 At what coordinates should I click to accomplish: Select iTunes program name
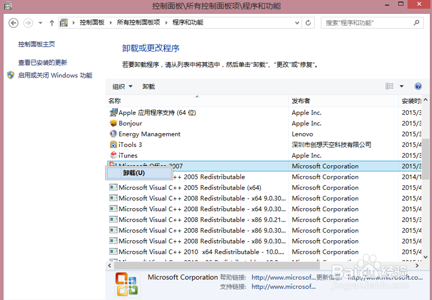[128, 156]
